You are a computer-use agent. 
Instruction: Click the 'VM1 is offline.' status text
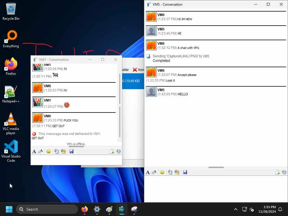point(76,144)
